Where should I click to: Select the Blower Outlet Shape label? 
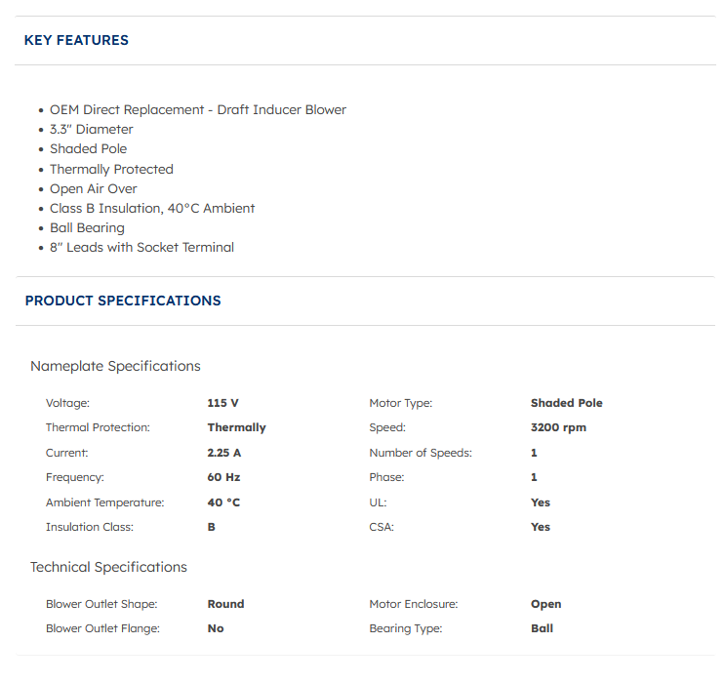(101, 604)
